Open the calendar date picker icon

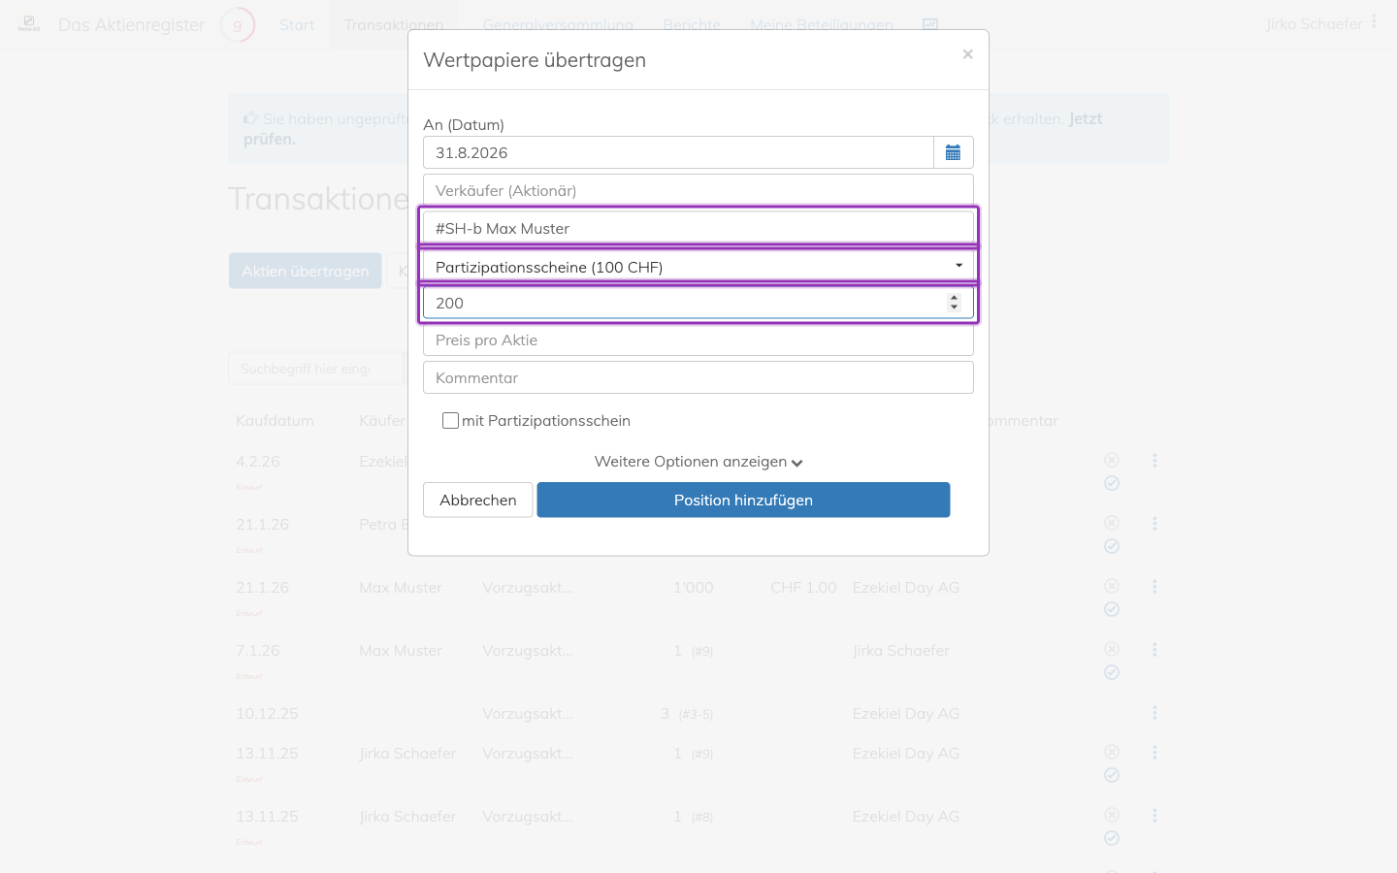click(953, 152)
